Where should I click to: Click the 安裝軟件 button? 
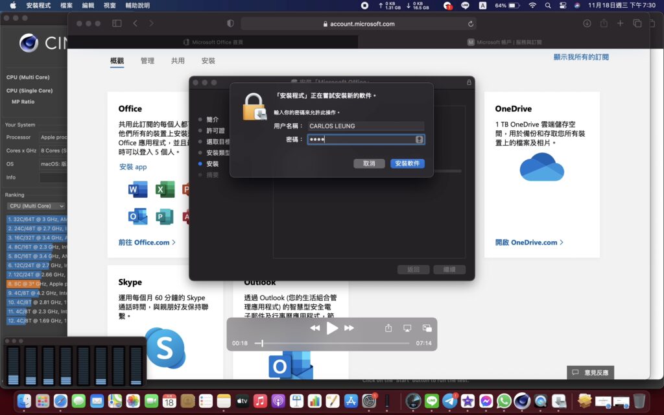(x=407, y=163)
